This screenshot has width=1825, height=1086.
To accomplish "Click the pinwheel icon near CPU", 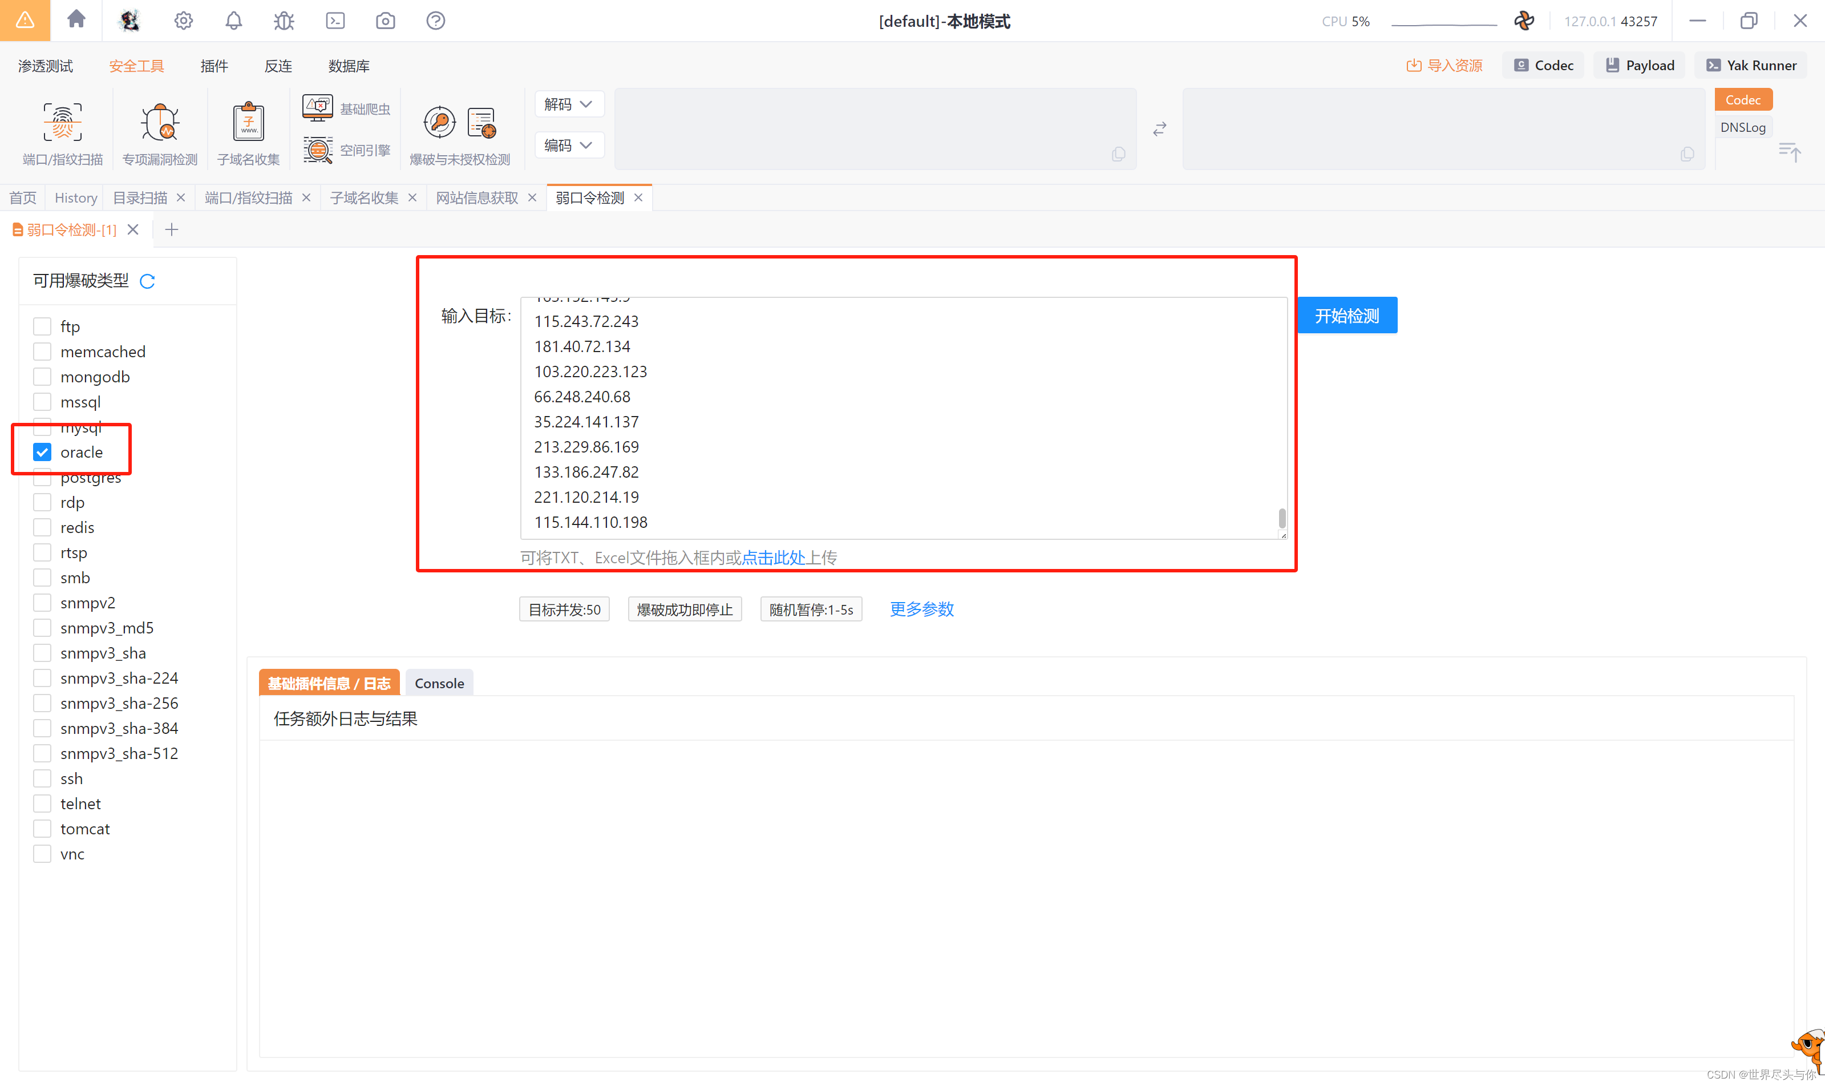I will 1524,21.
